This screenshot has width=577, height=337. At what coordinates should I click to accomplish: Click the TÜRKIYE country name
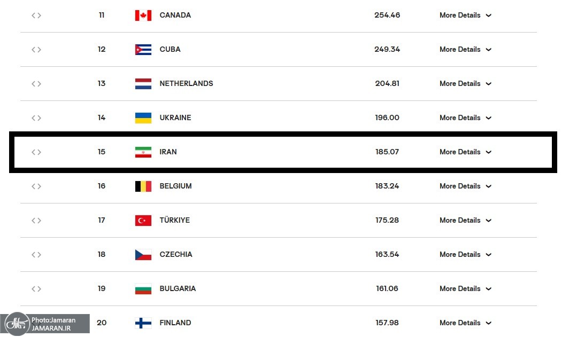(x=174, y=221)
